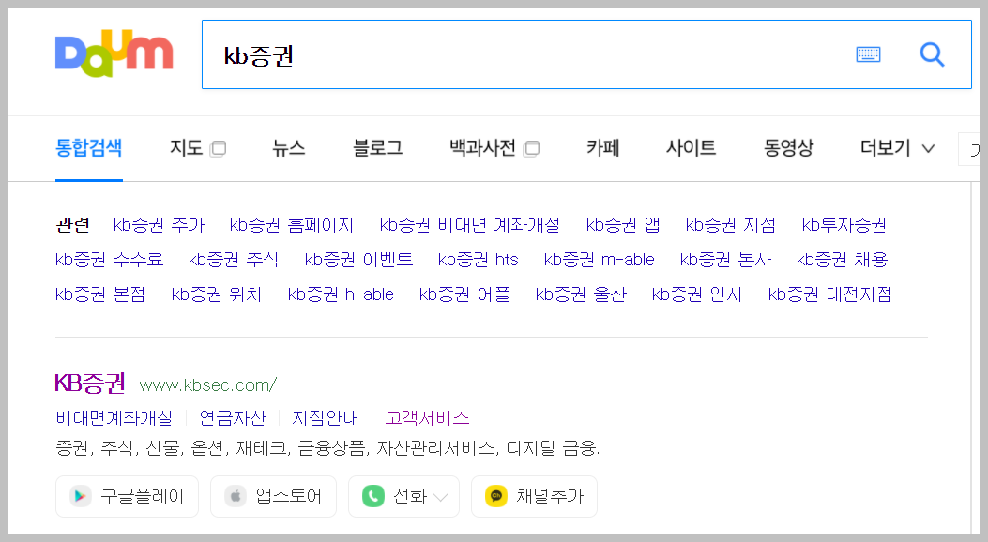Open the KB증권 site result title
988x542 pixels.
tap(90, 383)
